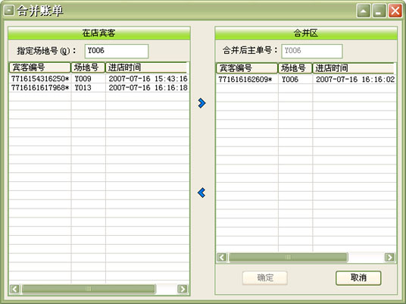Move the selected guest to the merge area (right arrow)

[201, 103]
